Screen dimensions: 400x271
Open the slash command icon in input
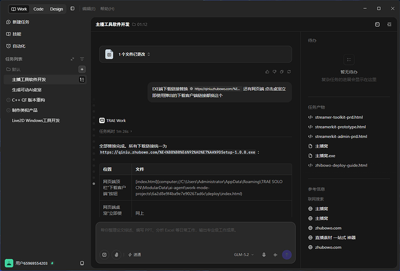pos(104,255)
